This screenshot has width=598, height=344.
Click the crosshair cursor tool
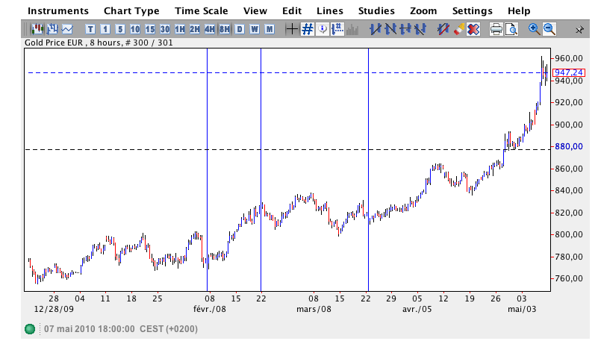(x=293, y=29)
